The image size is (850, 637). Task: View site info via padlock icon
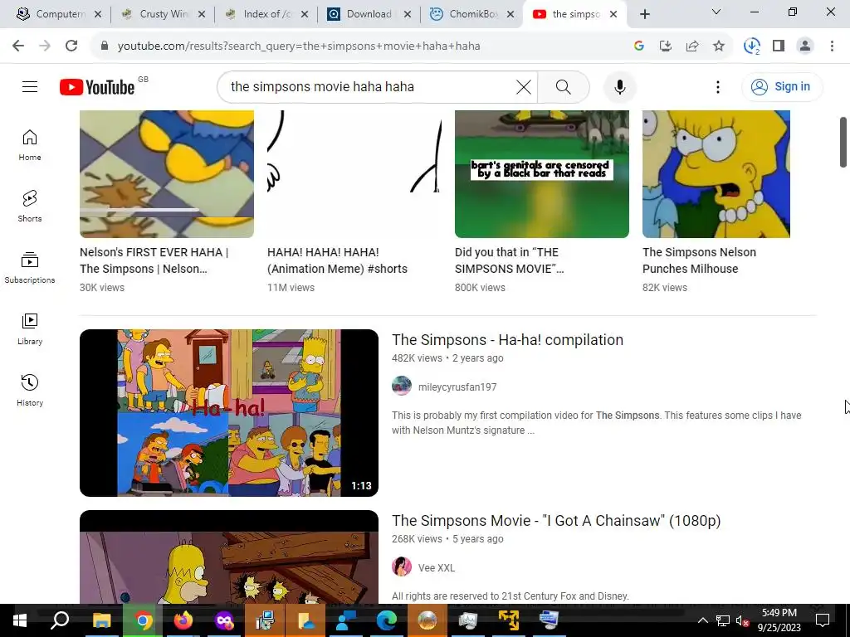104,46
